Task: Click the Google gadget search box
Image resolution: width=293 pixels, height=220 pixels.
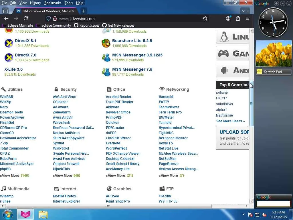Action: (x=274, y=204)
